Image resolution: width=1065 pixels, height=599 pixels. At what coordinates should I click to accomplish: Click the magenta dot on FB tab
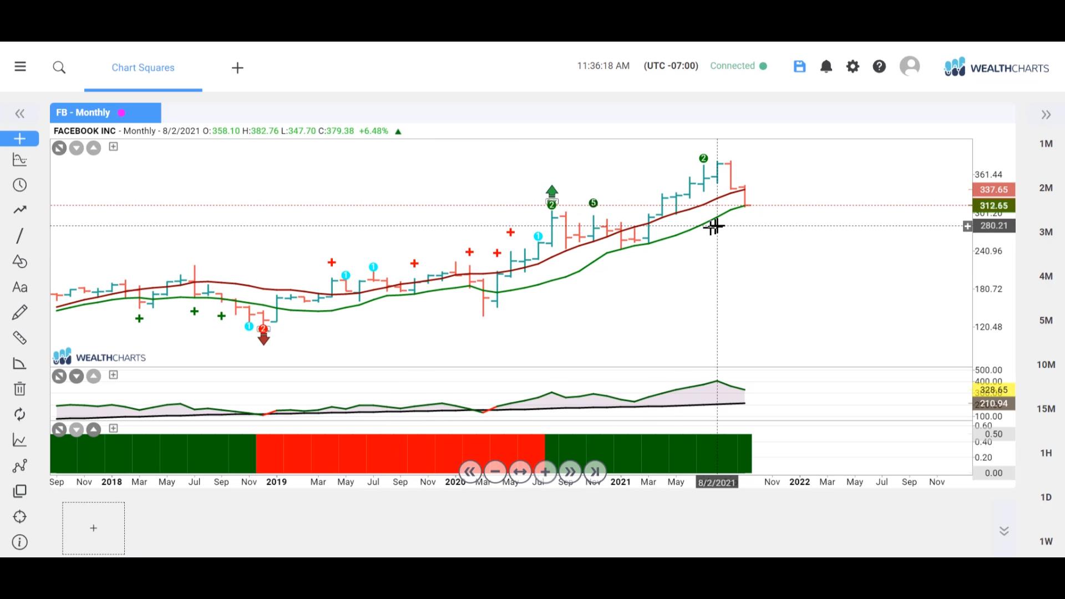[121, 113]
